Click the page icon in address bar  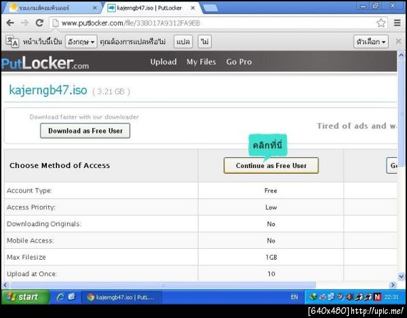point(56,23)
